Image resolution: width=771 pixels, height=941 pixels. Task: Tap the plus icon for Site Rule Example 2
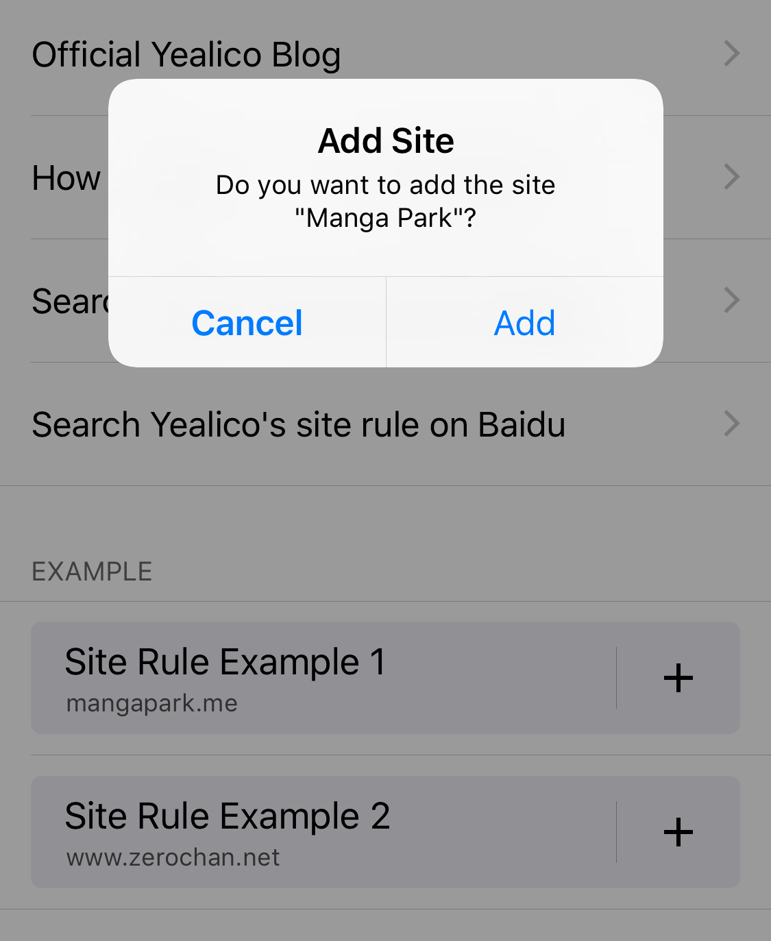pyautogui.click(x=678, y=833)
